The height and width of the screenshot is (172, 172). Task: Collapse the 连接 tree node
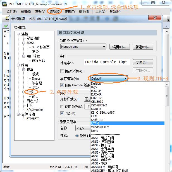click(x=18, y=34)
